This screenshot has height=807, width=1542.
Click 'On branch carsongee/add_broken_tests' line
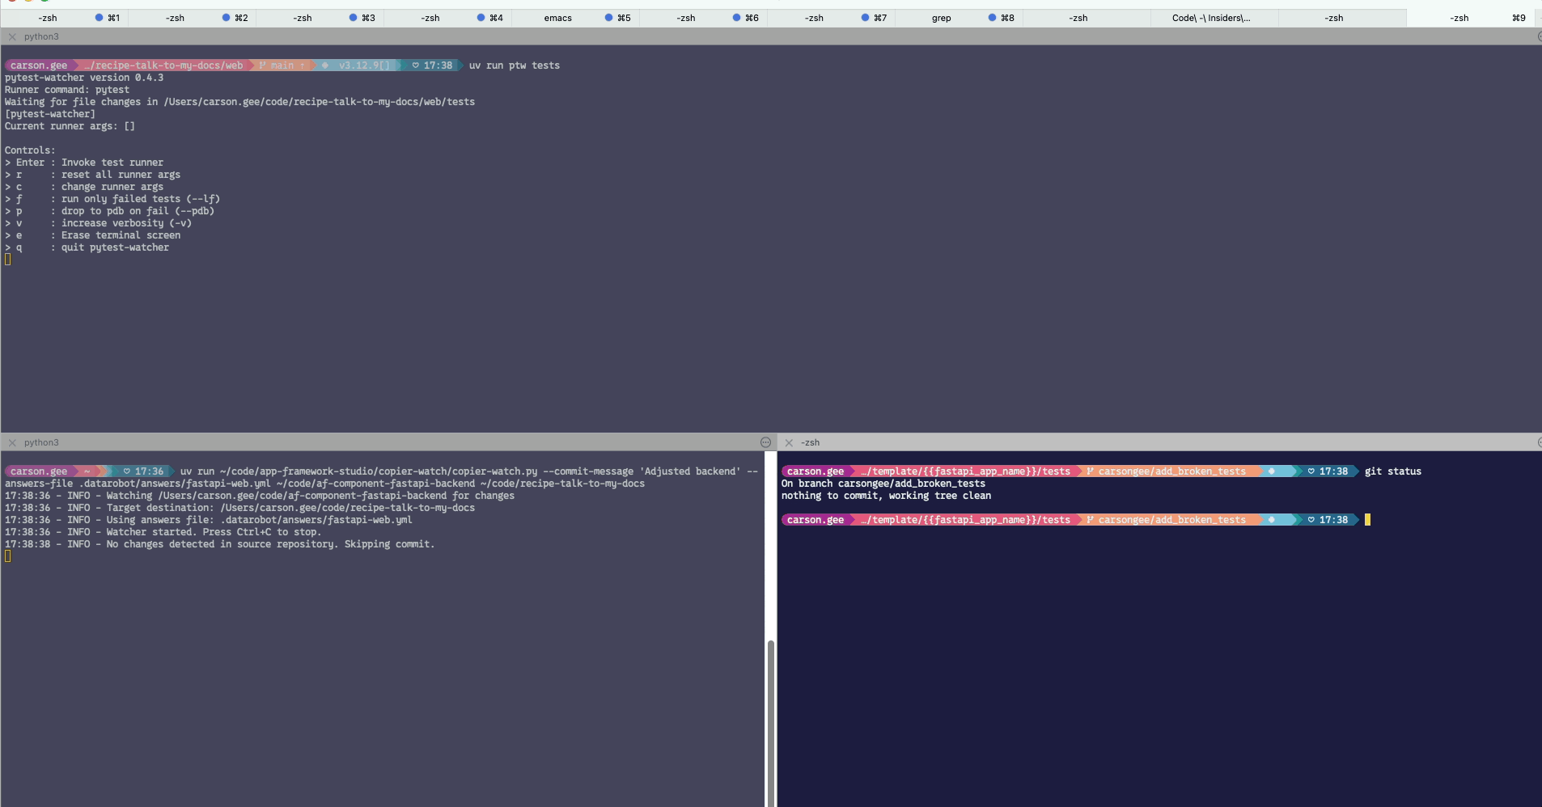[883, 484]
